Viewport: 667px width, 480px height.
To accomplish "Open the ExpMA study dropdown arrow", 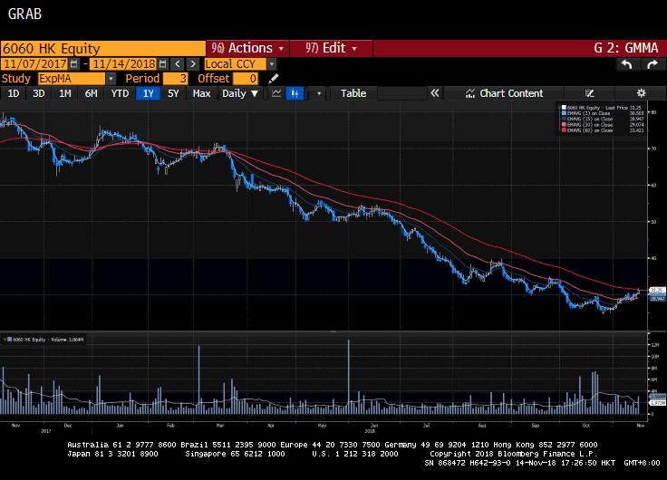I will (111, 79).
